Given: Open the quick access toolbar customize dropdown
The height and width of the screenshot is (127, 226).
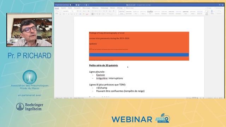Looking at the screenshot, I should (x=89, y=5).
